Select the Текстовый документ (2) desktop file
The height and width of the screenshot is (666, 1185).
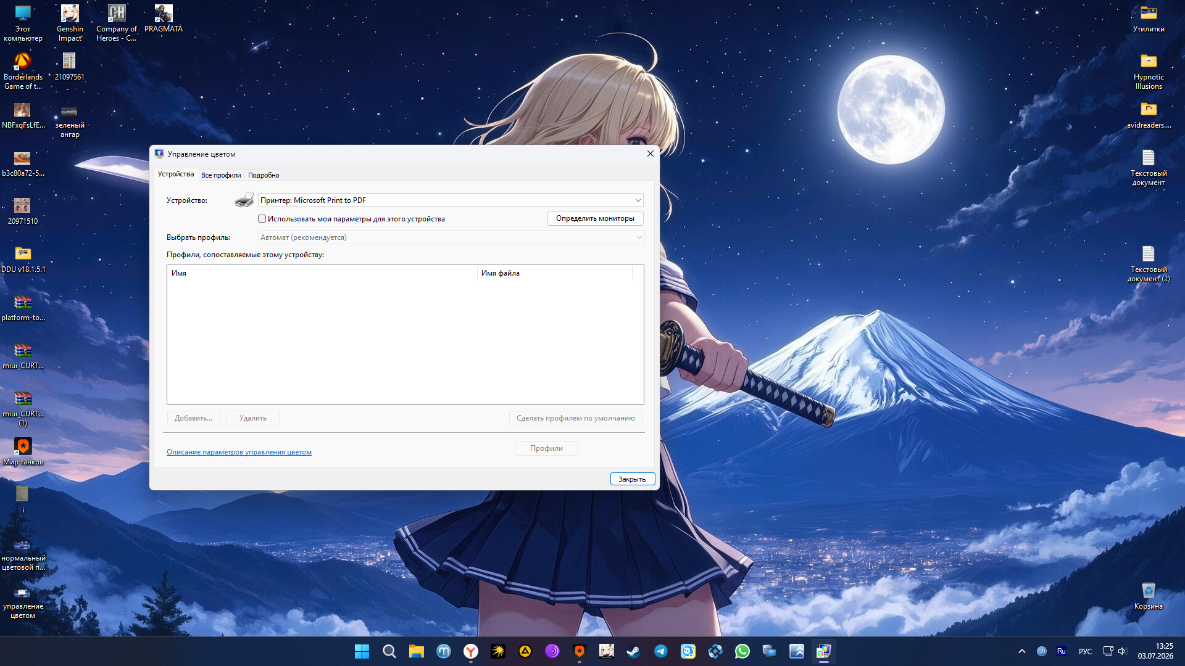point(1149,264)
